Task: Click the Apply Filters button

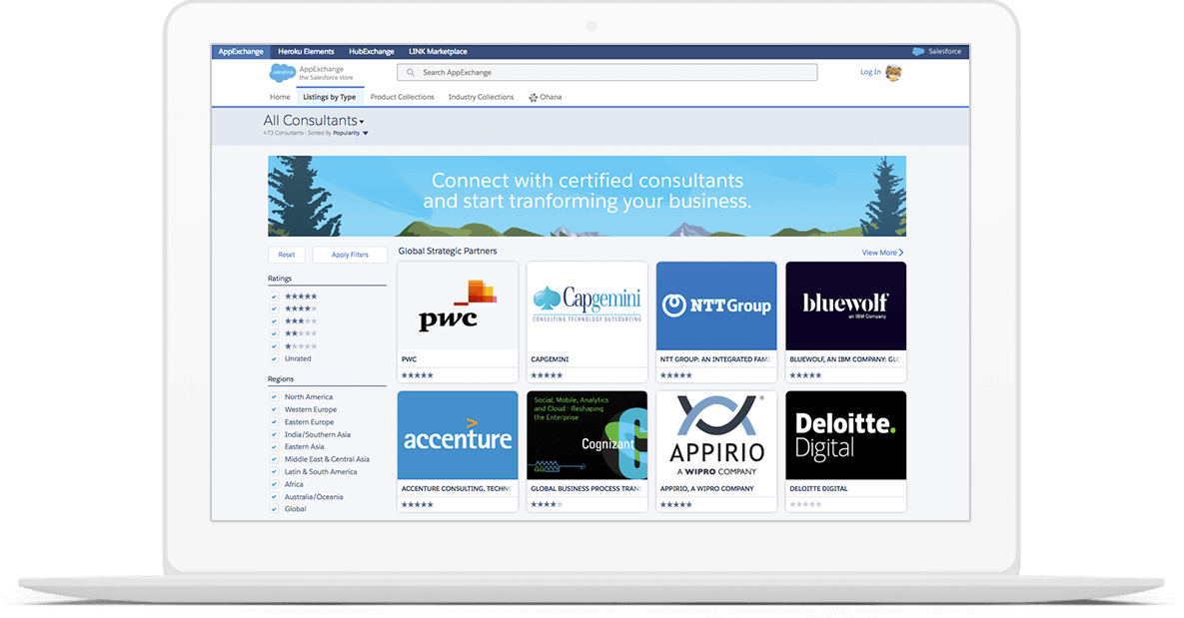Action: coord(350,255)
